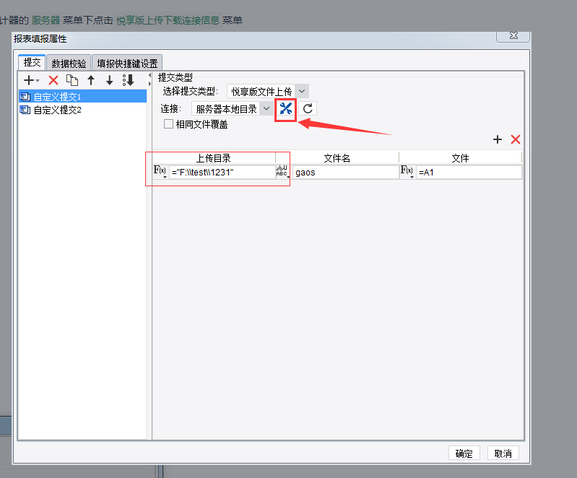Refresh the connection list

tap(308, 108)
